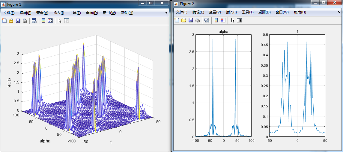Click Open File icon in Figure 2 toolbar
Screen dimensions: 343x152
[x=184, y=20]
